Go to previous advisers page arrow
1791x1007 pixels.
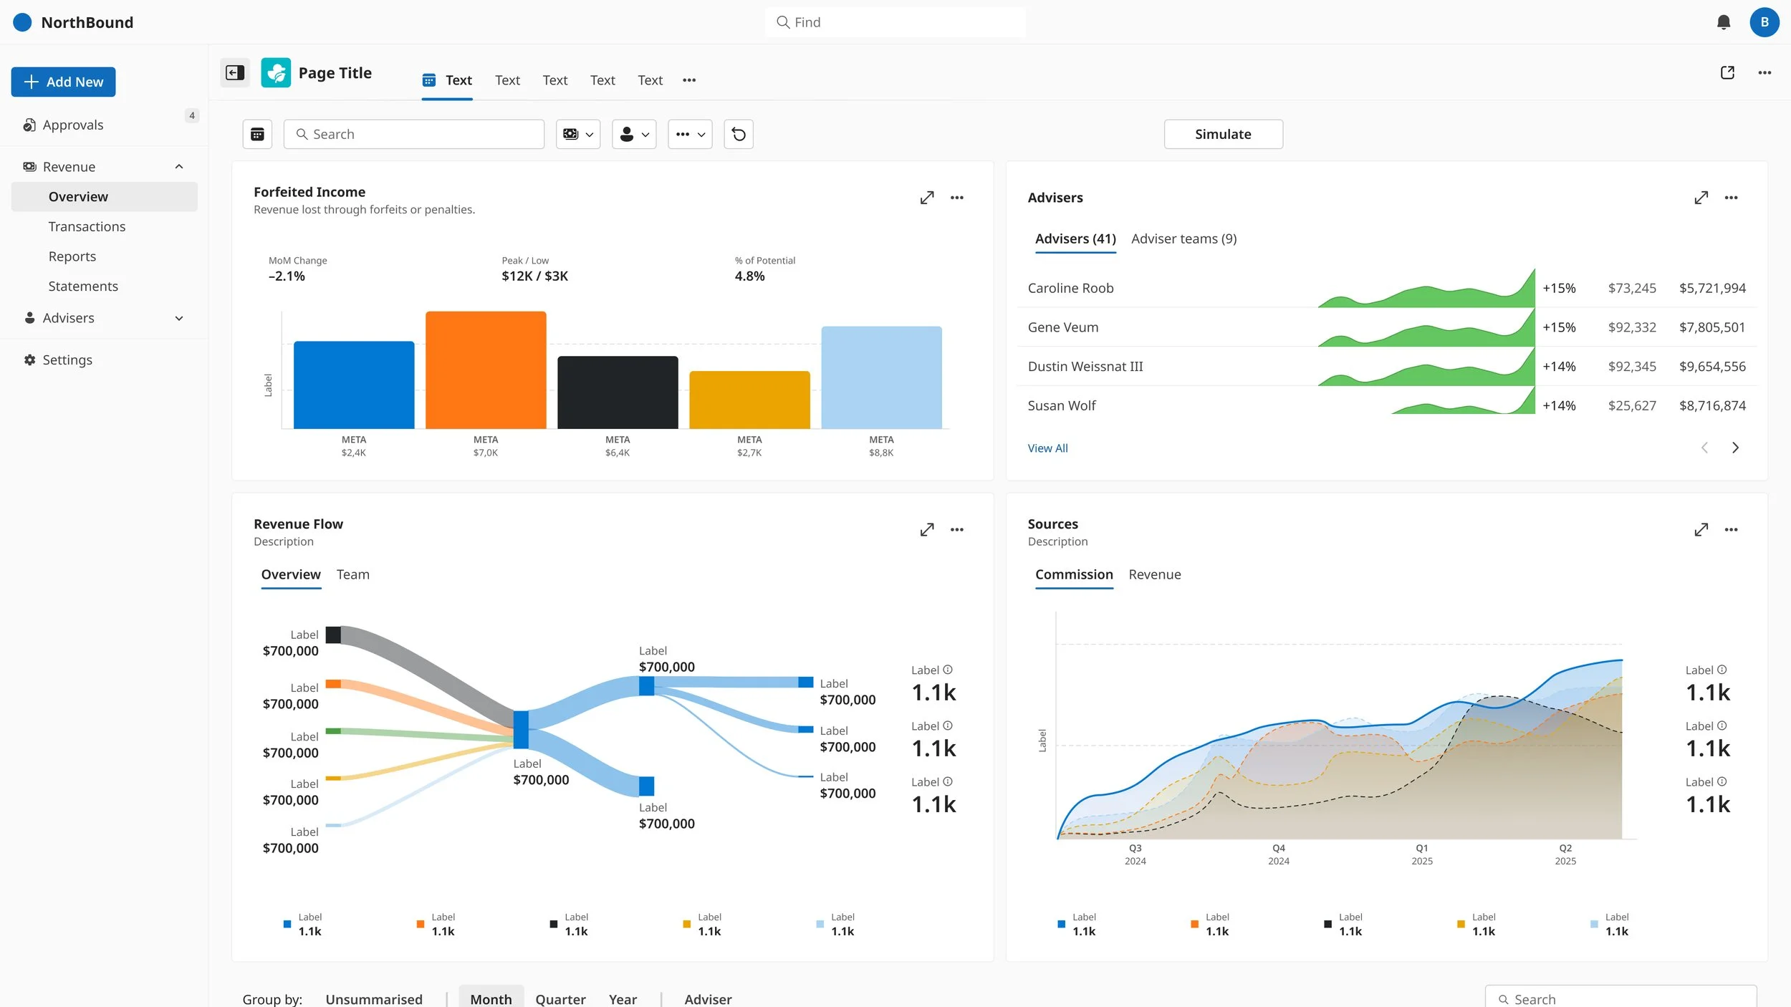click(x=1705, y=448)
